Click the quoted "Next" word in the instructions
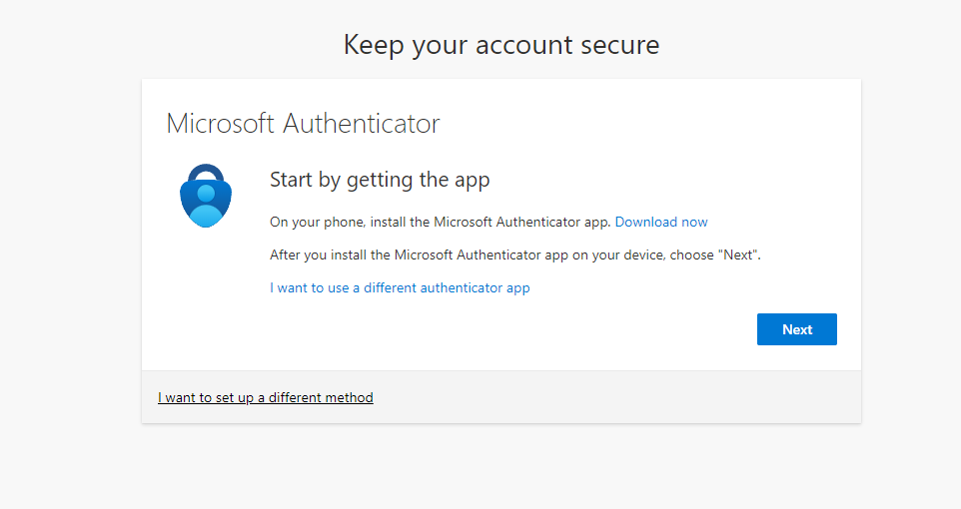 [738, 254]
